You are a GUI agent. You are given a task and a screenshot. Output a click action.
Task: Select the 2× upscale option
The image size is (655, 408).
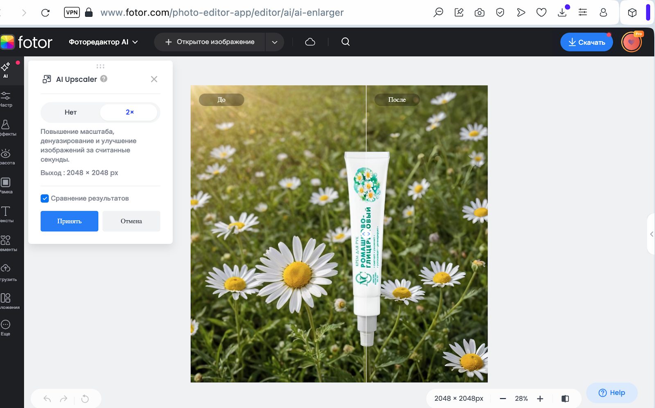click(129, 112)
